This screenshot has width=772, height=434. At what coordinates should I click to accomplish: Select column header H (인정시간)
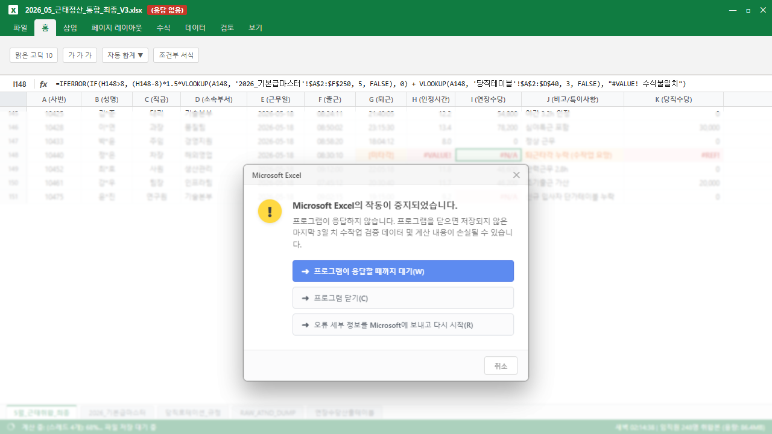(431, 99)
